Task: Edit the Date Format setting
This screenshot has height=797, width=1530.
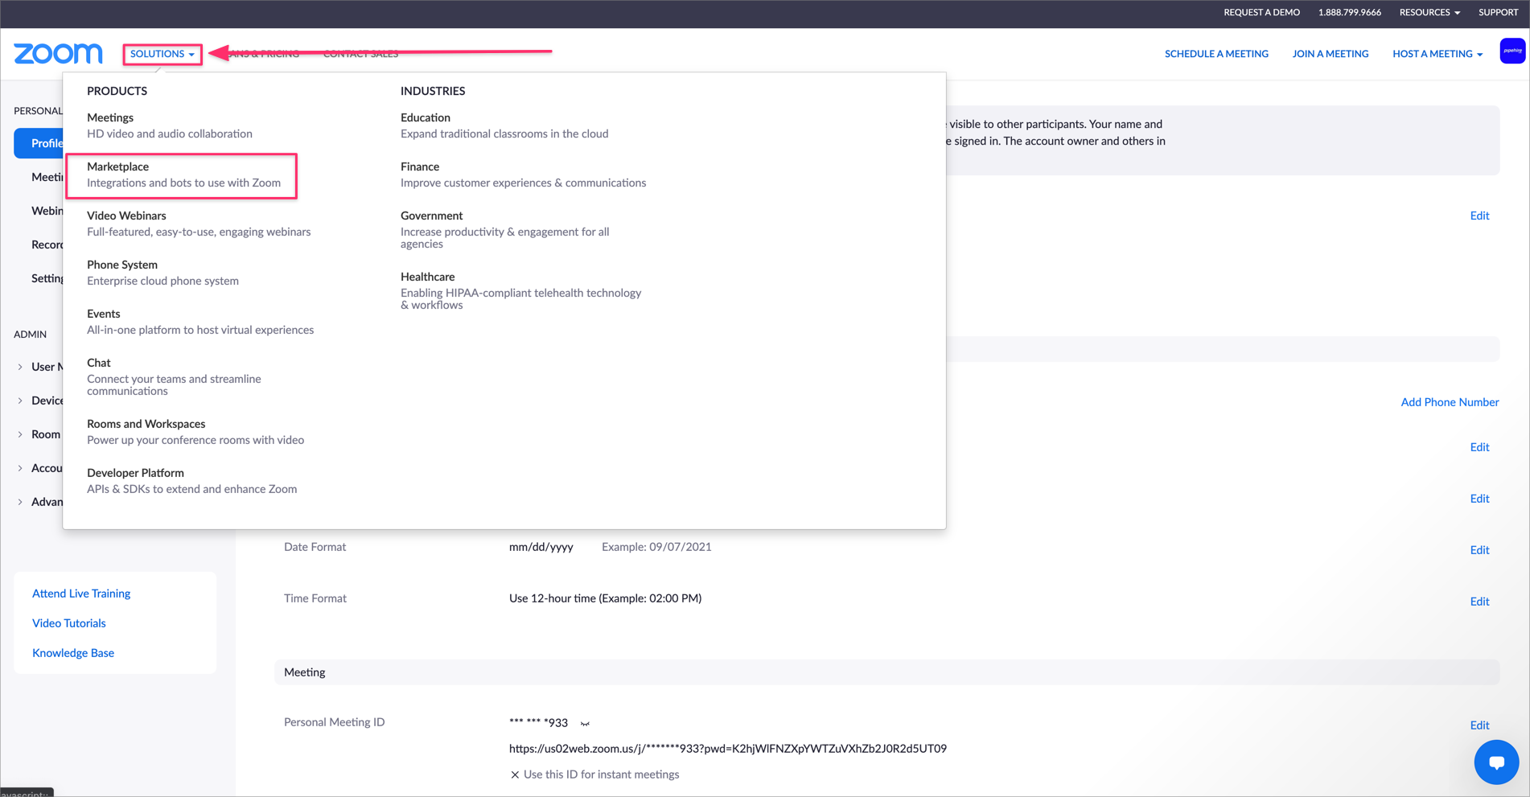Action: pyautogui.click(x=1479, y=550)
